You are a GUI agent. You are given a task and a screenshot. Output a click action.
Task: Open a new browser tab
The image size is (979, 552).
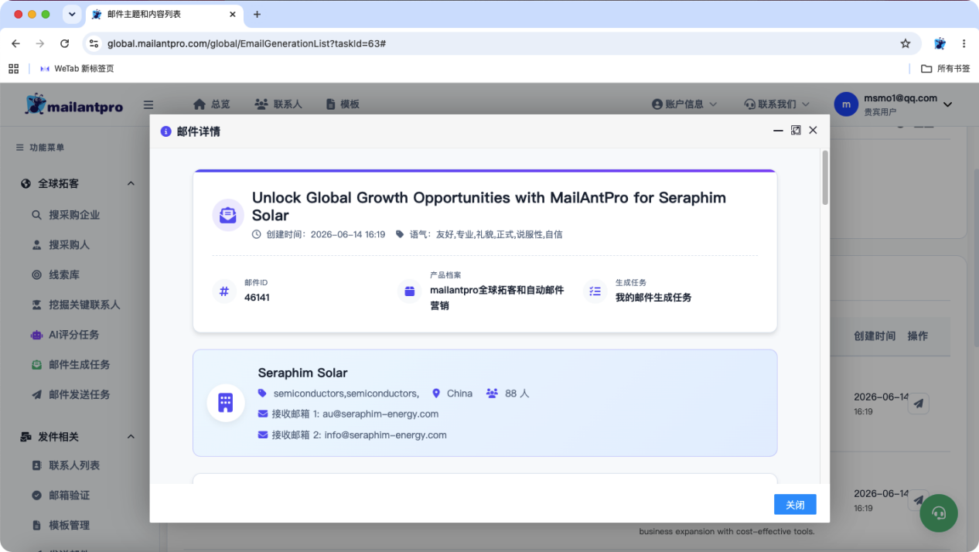tap(258, 14)
